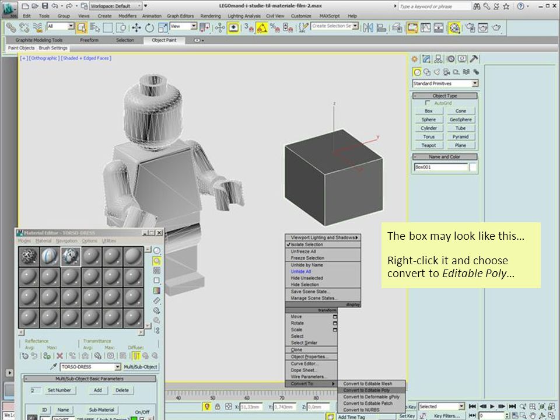Choose the Select and Move tool
The height and width of the screenshot is (420, 560).
[x=136, y=27]
